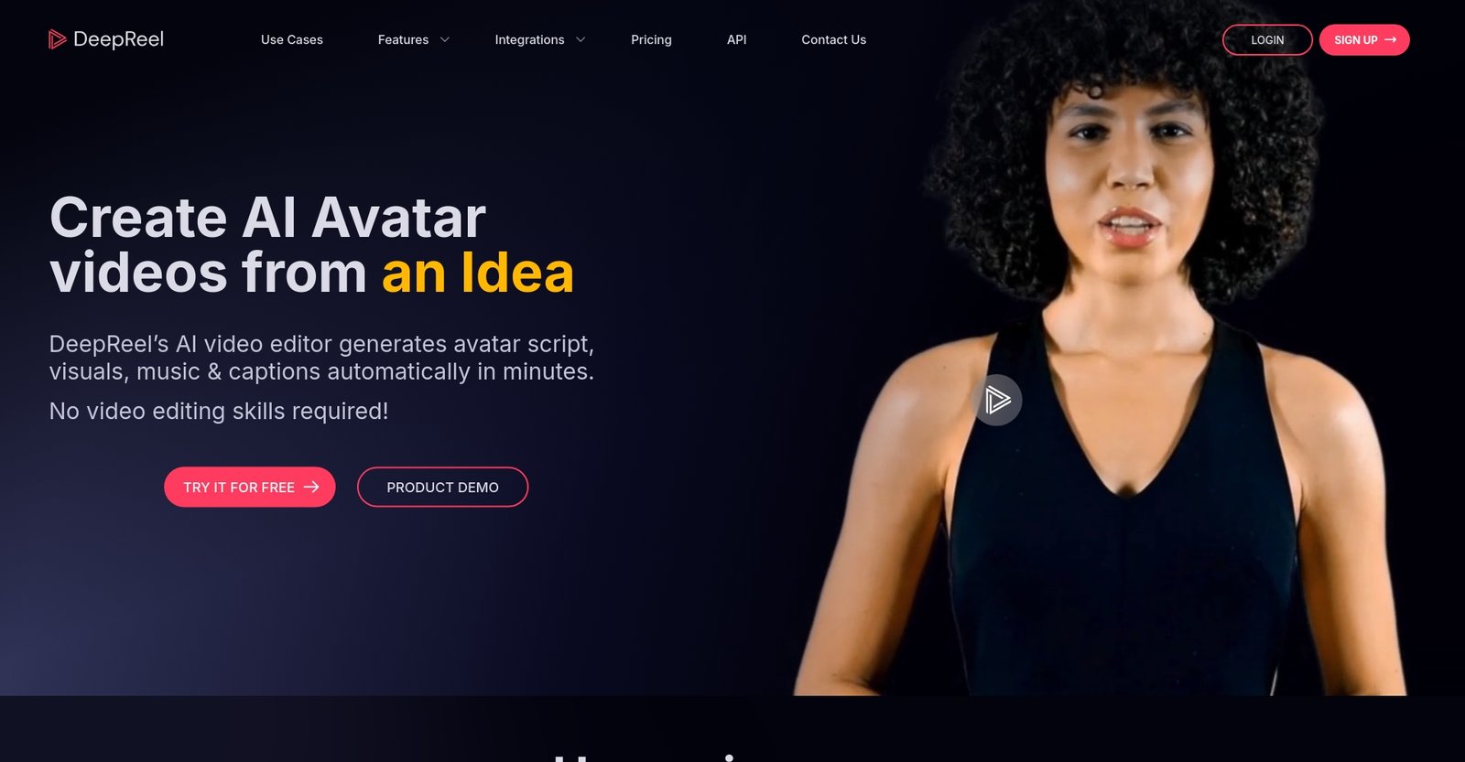Click the 'Create AI Avatar videos' headline

point(267,245)
